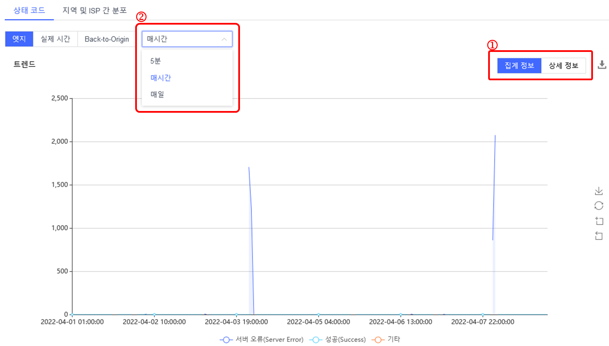Click the 2022-04-01 01:00:00 axis label
This screenshot has width=609, height=346.
72,322
